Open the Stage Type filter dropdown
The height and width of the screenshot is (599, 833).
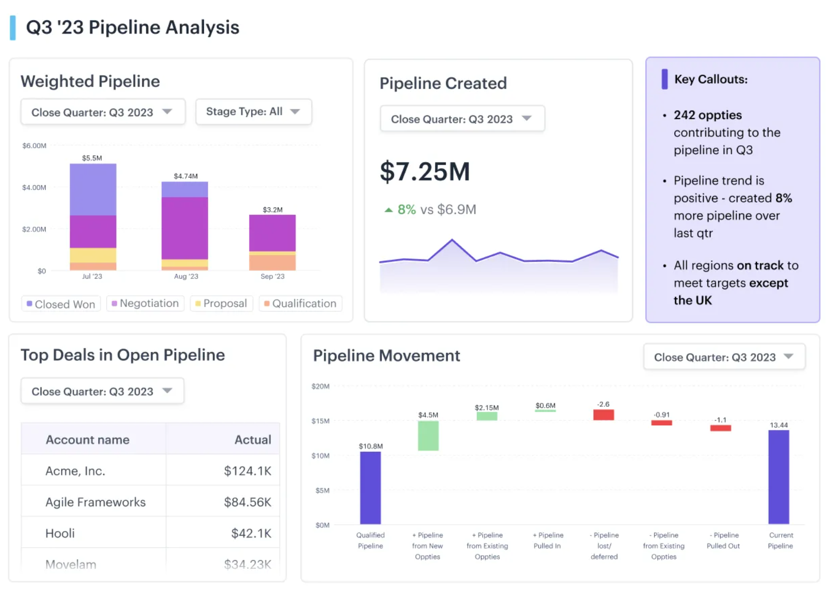[253, 112]
